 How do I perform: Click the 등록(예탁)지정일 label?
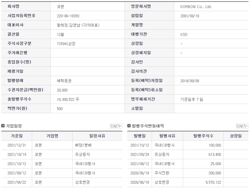[x=147, y=81]
